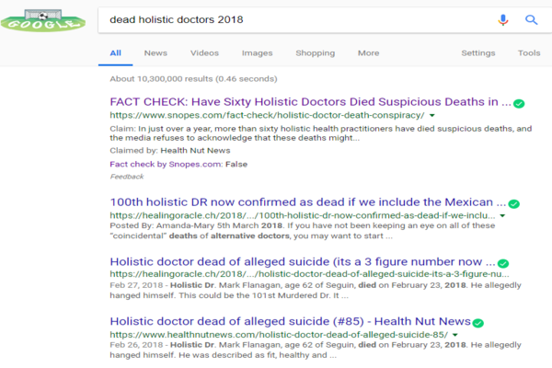This screenshot has width=552, height=368.
Task: Click the Google doodle logo
Action: click(43, 21)
